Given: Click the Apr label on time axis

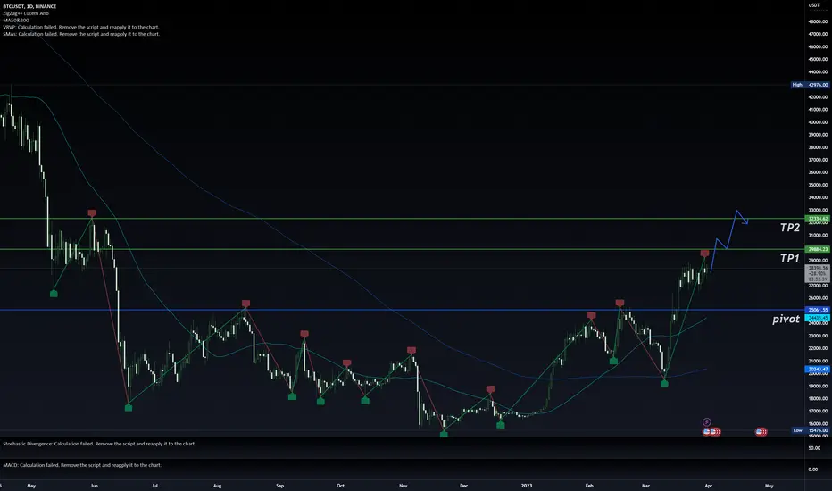Looking at the screenshot, I should [x=709, y=486].
